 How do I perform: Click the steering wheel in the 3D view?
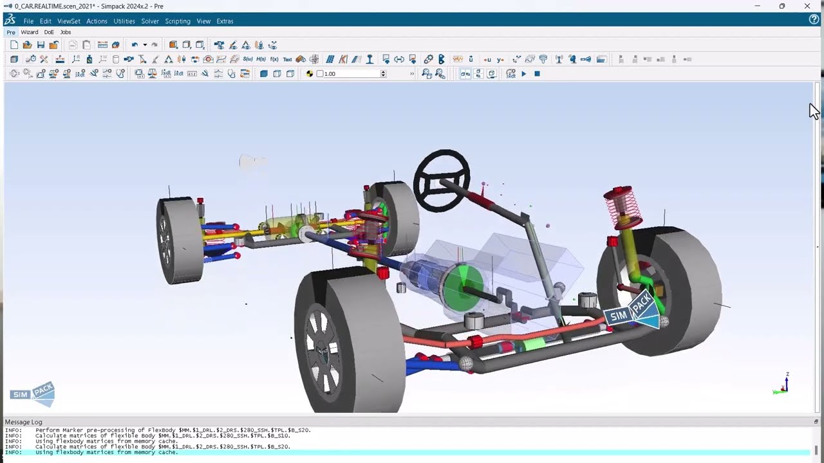(442, 181)
